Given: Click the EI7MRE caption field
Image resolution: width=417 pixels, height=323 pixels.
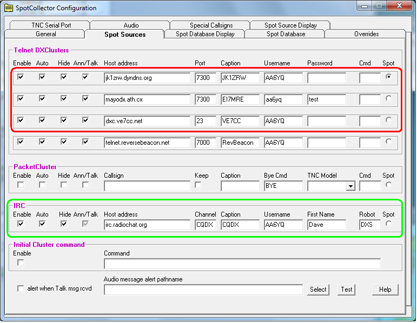Looking at the screenshot, I should (x=240, y=99).
